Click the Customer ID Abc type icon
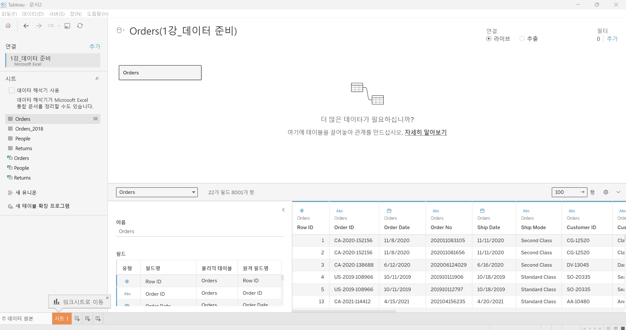The width and height of the screenshot is (626, 330). [x=572, y=211]
